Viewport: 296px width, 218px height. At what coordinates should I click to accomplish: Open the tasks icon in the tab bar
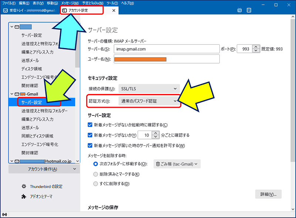249,10
